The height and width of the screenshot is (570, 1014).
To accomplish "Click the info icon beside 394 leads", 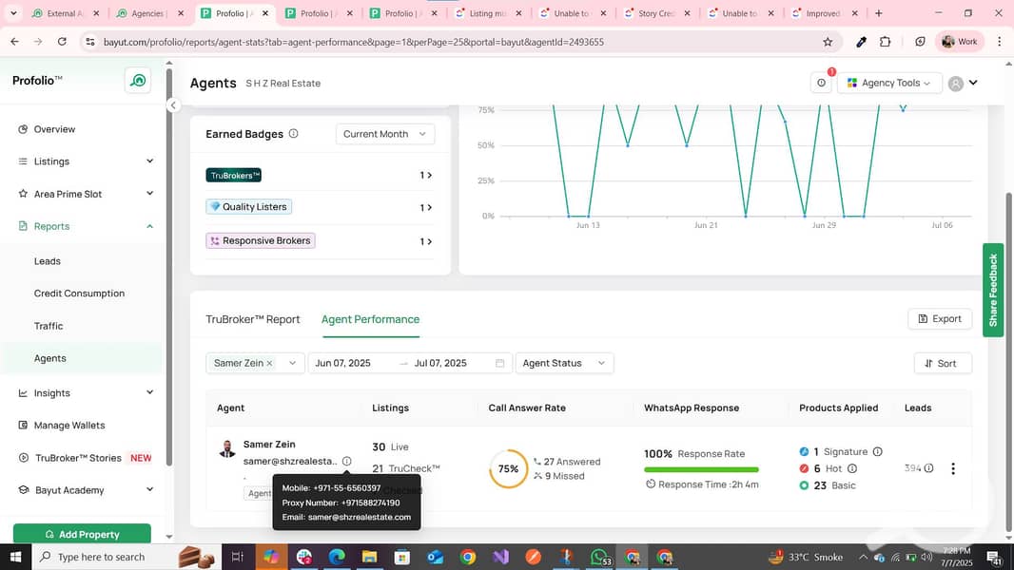I will pos(928,468).
